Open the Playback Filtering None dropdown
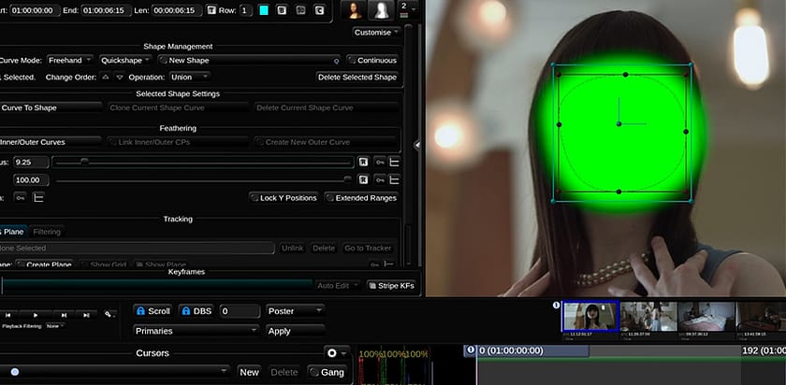786x385 pixels. click(54, 326)
